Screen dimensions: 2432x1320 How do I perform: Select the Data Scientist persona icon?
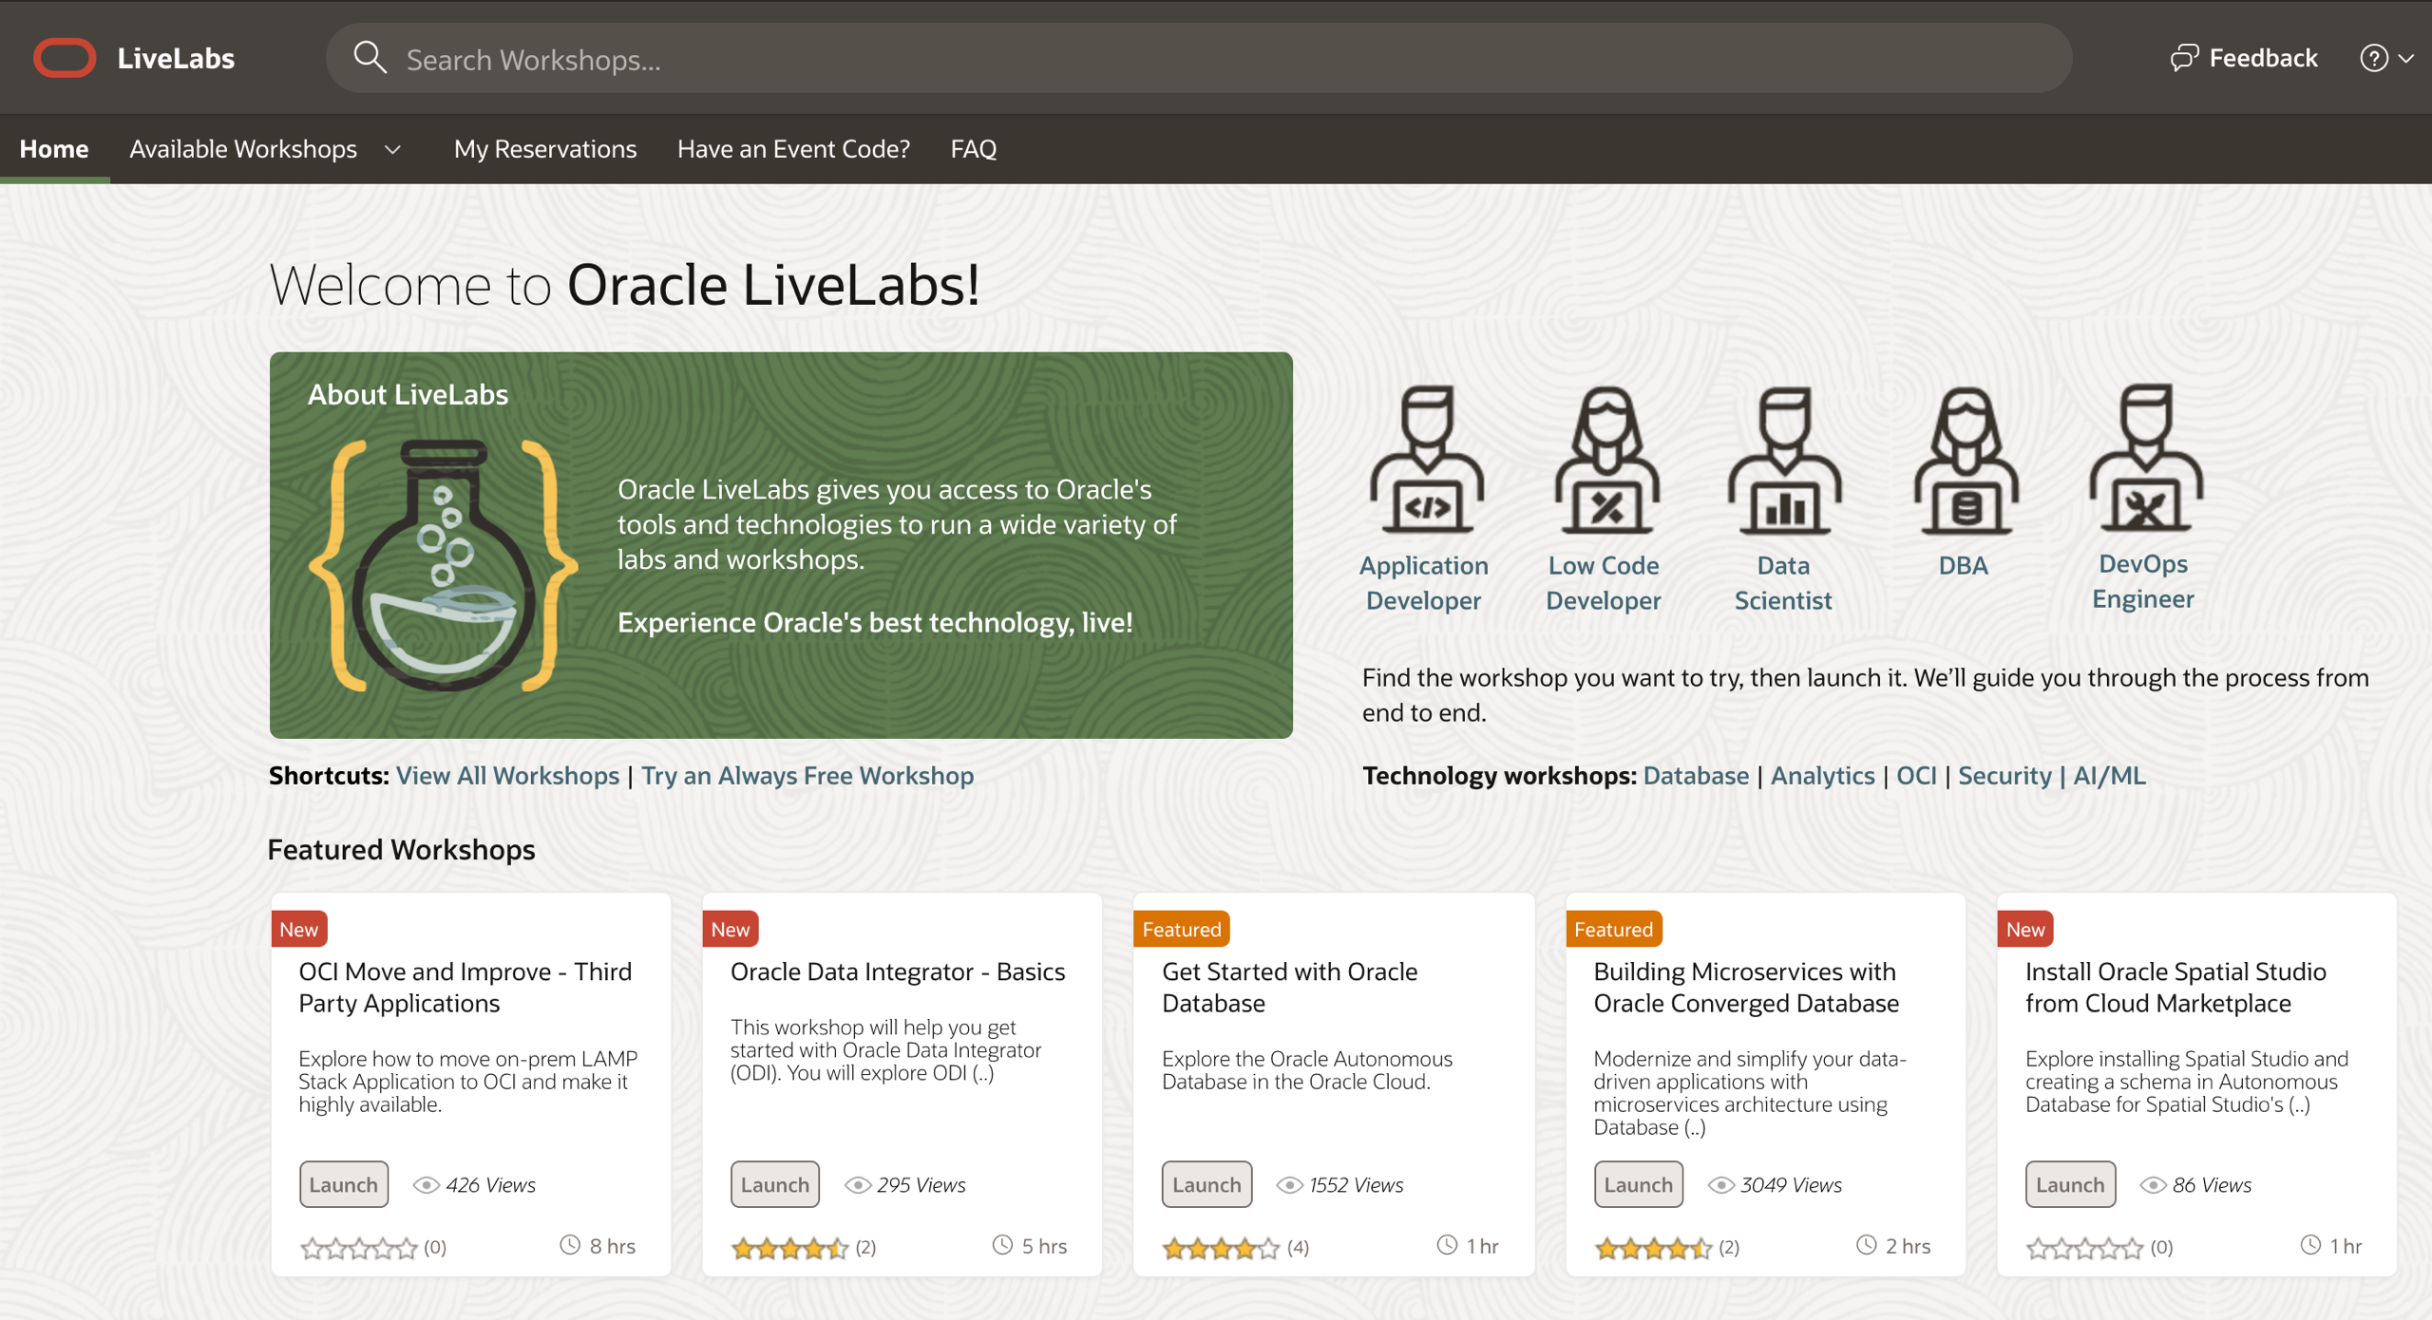(x=1784, y=459)
